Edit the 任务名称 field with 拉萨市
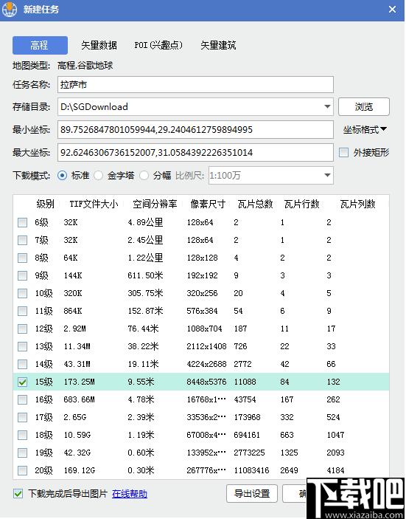This screenshot has width=406, height=519. tap(195, 85)
